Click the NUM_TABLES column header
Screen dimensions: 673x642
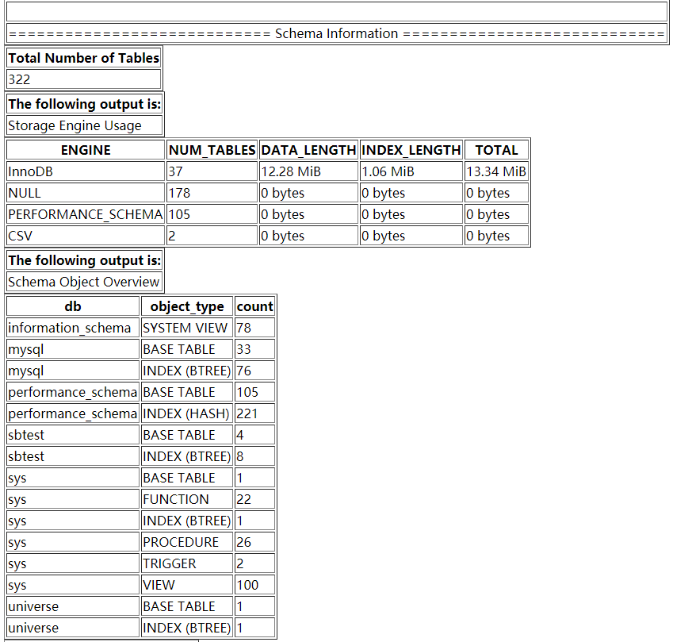[x=212, y=150]
